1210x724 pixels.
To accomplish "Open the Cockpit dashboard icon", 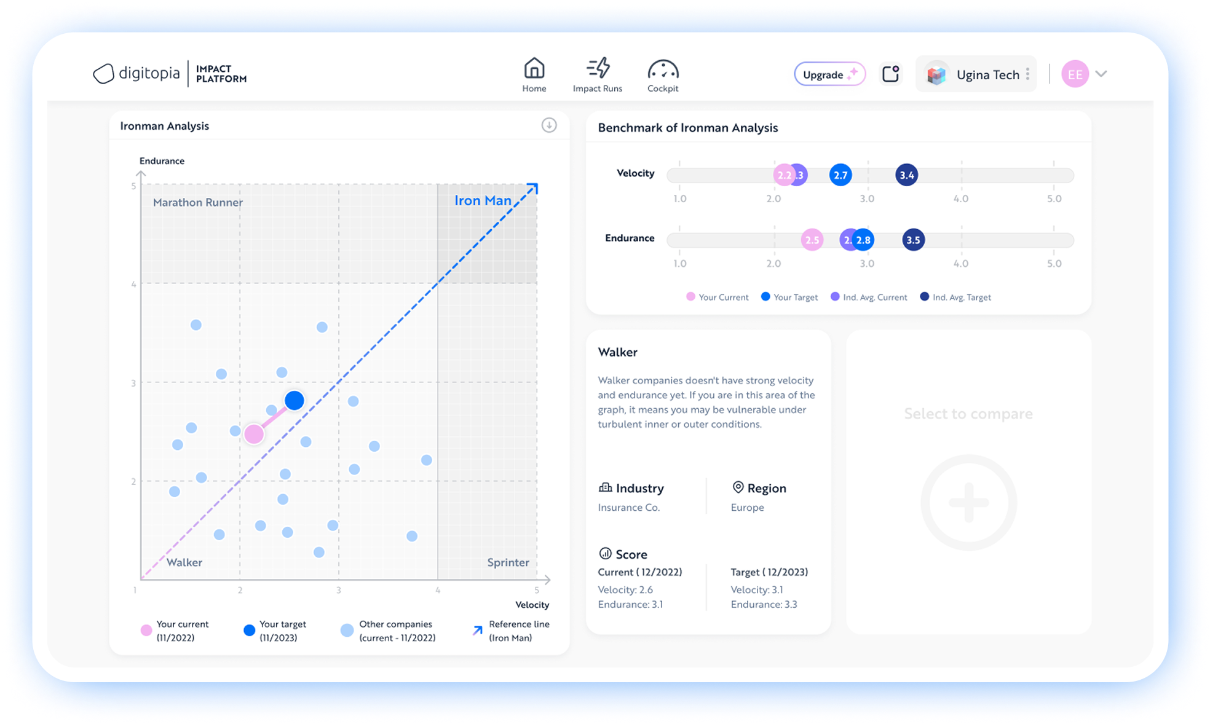I will pyautogui.click(x=662, y=70).
